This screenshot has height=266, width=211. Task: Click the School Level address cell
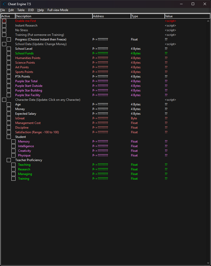pyautogui.click(x=100, y=49)
